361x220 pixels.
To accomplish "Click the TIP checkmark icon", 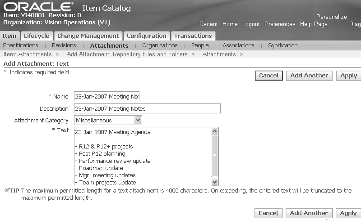I will [7, 190].
